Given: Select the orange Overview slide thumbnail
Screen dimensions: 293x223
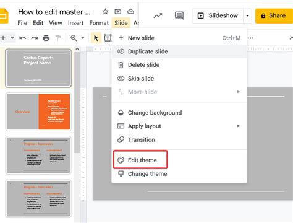Looking at the screenshot, I should 38,111.
